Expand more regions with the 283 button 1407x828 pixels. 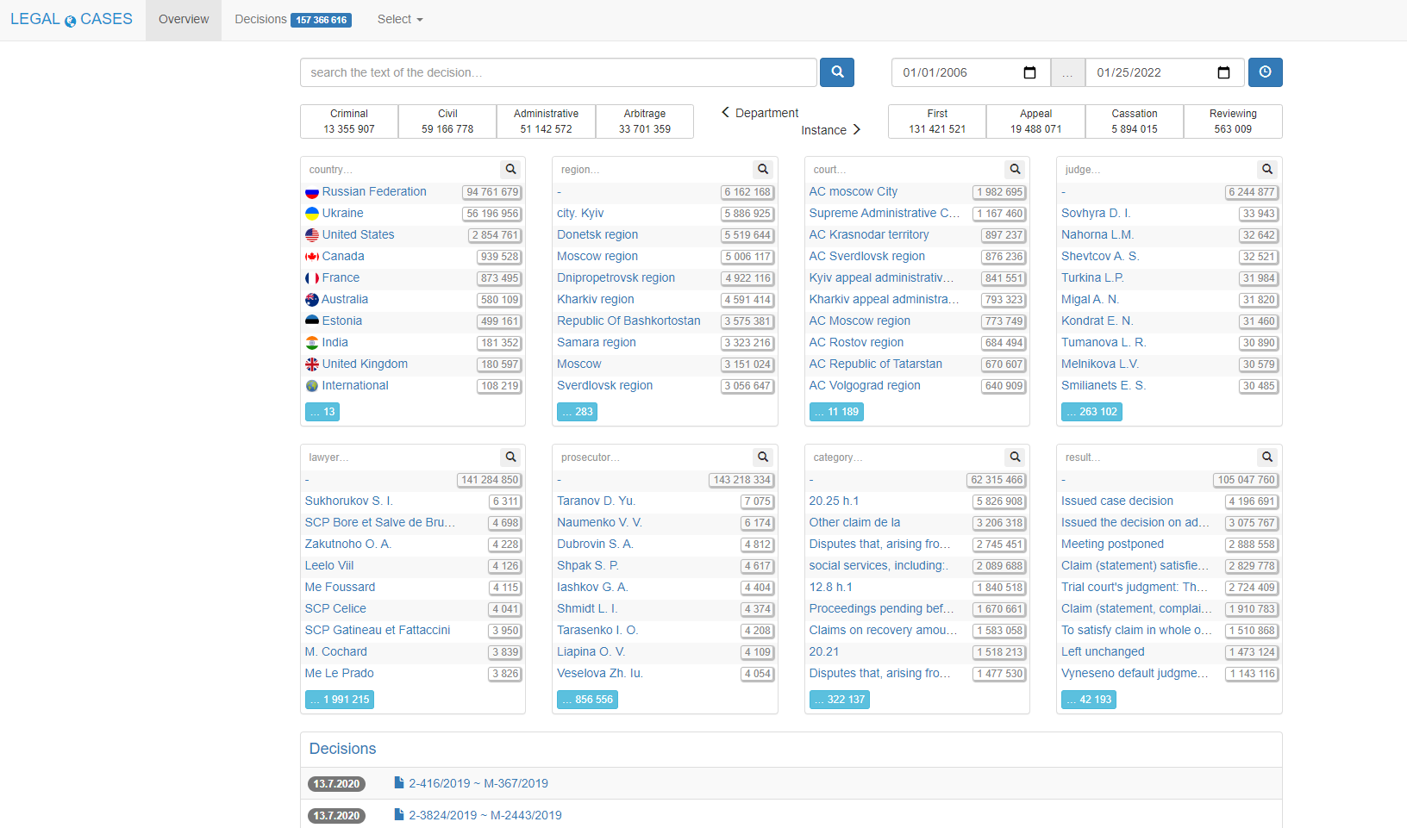coord(578,412)
